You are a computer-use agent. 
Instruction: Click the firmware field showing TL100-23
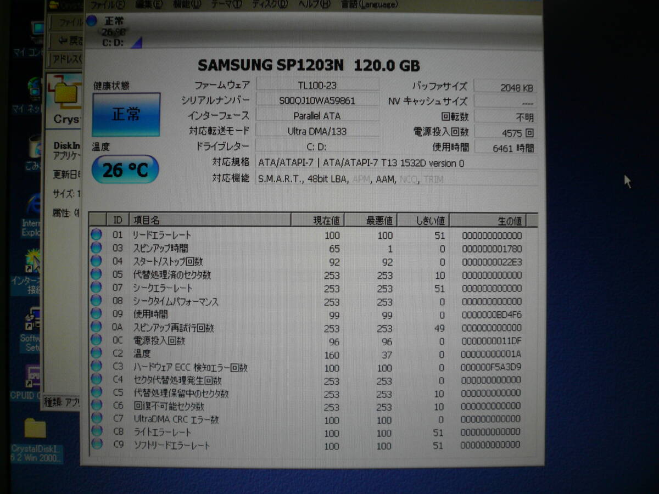click(317, 85)
